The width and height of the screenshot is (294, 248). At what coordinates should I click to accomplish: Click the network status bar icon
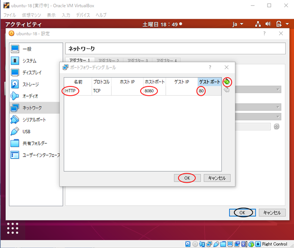coord(209,244)
